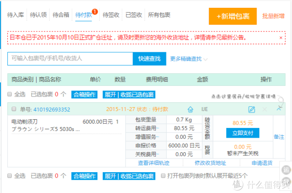
Task: Enable 打开包裹列表时默认展开最近5个 option
Action: 163,176
